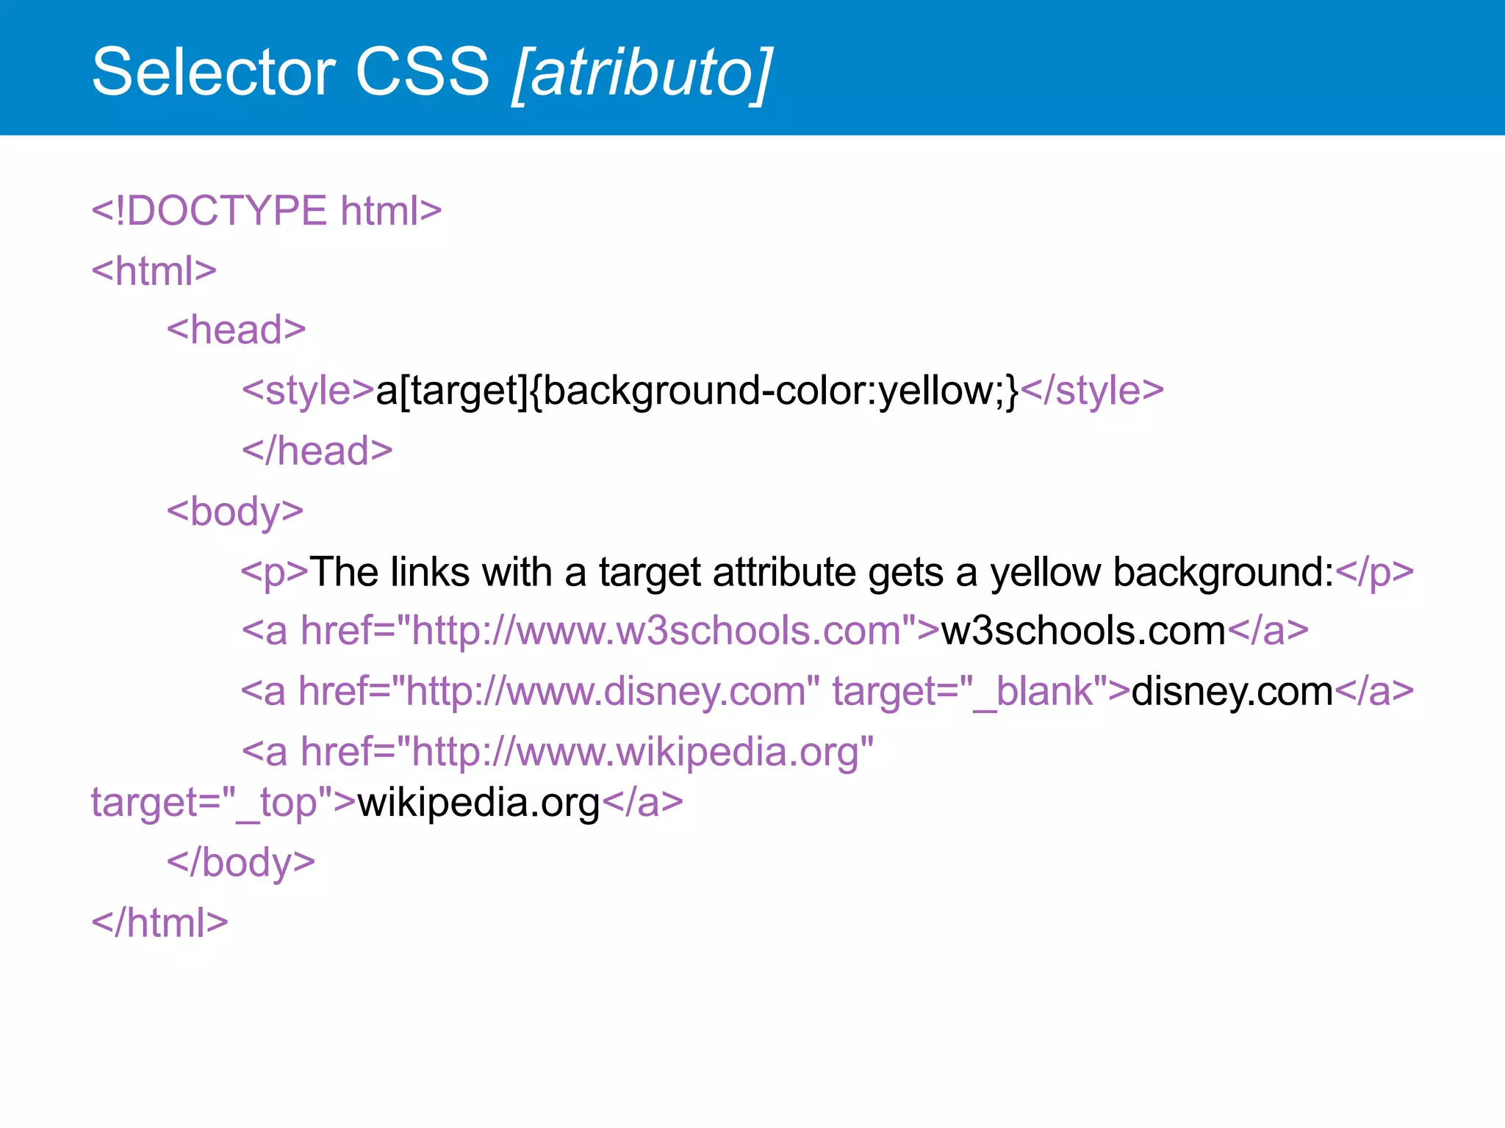Click the '<a href="http://www.disney.com"' tag text

pos(531,692)
